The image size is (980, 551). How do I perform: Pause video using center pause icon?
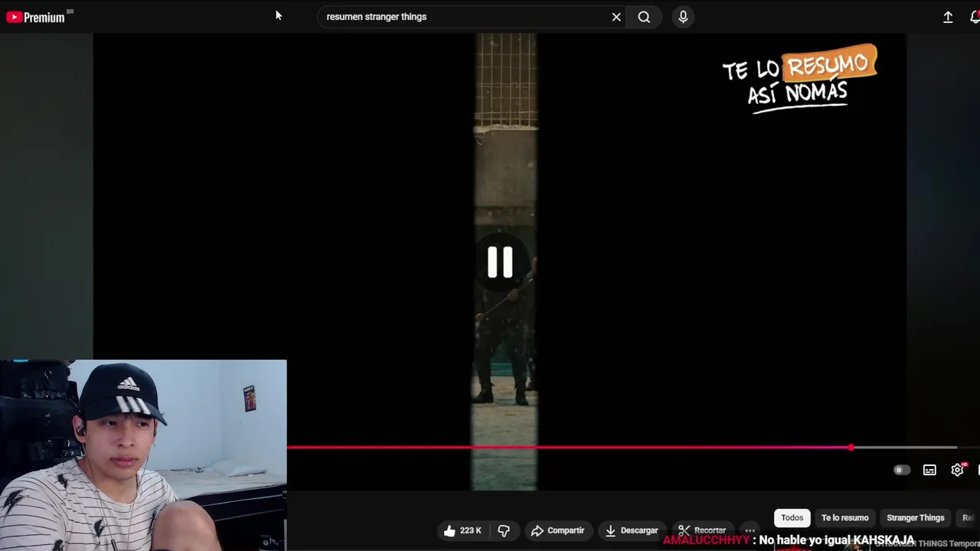pos(500,262)
